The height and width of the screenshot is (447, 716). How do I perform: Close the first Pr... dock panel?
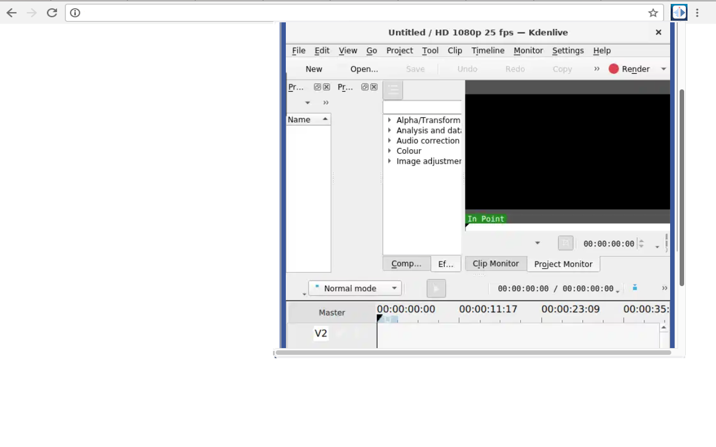point(326,87)
